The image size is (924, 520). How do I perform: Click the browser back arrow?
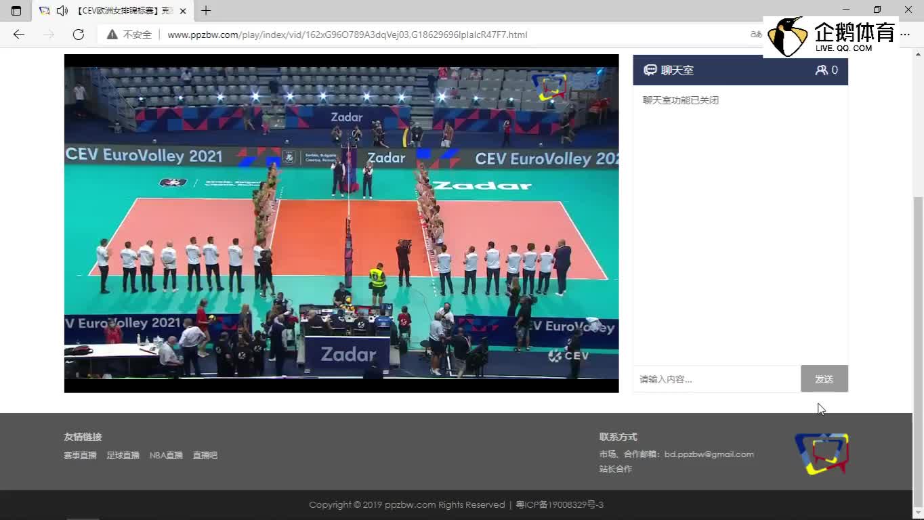pos(19,35)
